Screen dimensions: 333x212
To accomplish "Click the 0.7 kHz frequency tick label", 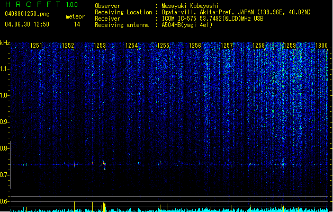I will point(4,175).
